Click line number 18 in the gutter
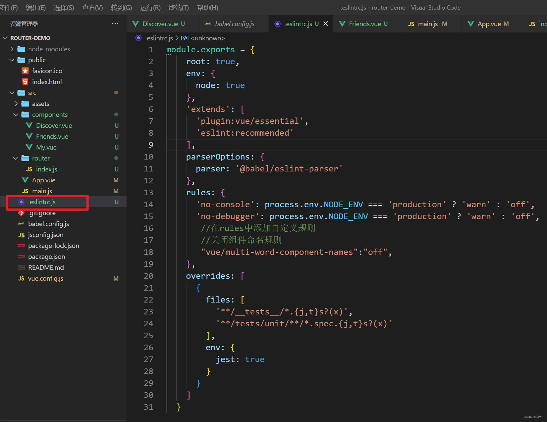Screen dimensions: 547x422 tap(149, 252)
